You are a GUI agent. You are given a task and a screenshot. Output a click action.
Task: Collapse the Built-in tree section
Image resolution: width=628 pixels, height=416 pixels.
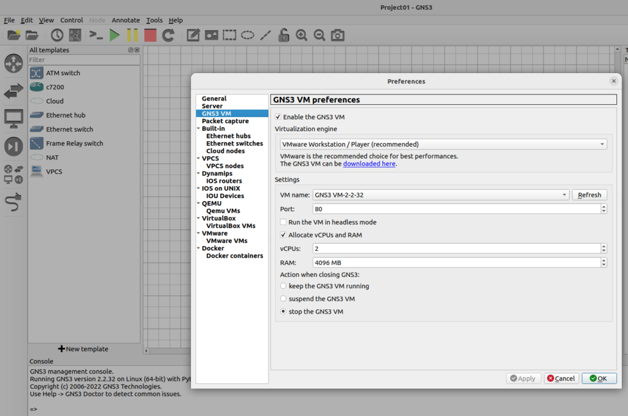199,129
